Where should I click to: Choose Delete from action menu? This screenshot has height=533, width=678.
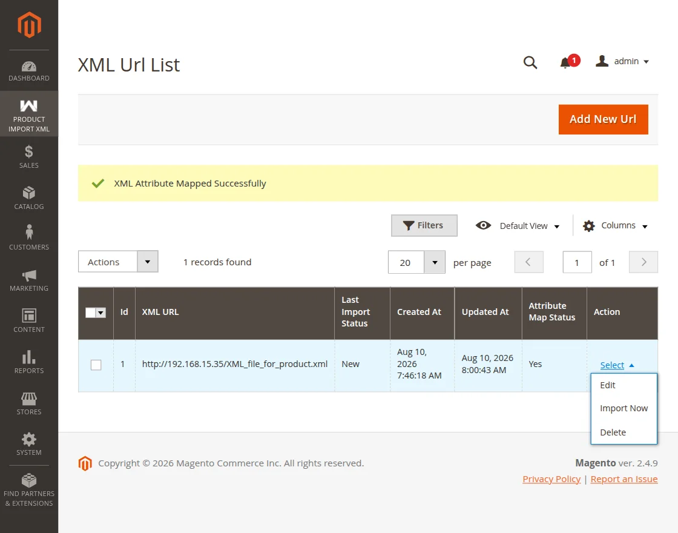624,432
